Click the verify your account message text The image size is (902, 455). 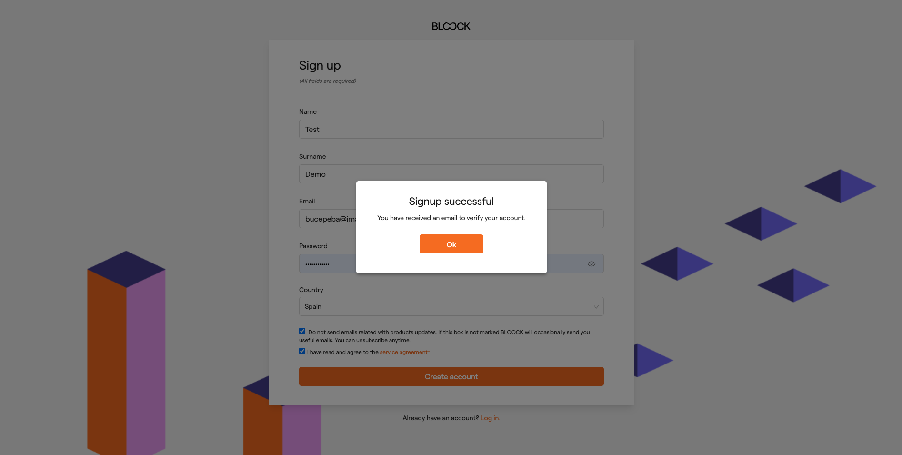[x=451, y=218]
